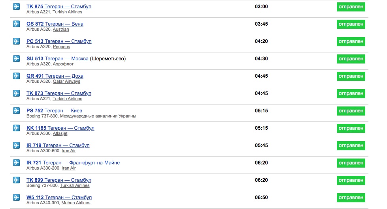
Task: Click the plane icon for flight W5 112
Action: 16,198
